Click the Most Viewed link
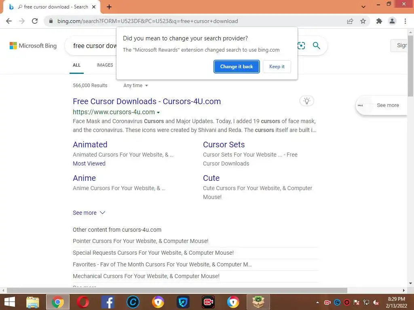Viewport: 414px width, 310px height. (89, 163)
